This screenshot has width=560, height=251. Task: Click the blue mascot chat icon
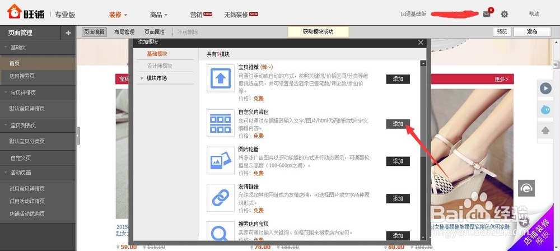click(545, 109)
